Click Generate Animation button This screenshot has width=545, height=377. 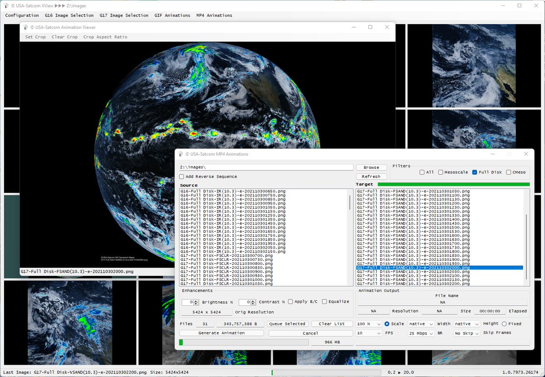click(x=221, y=333)
